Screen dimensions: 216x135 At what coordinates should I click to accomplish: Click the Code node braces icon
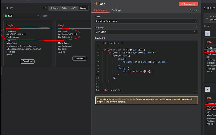pos(95,4)
